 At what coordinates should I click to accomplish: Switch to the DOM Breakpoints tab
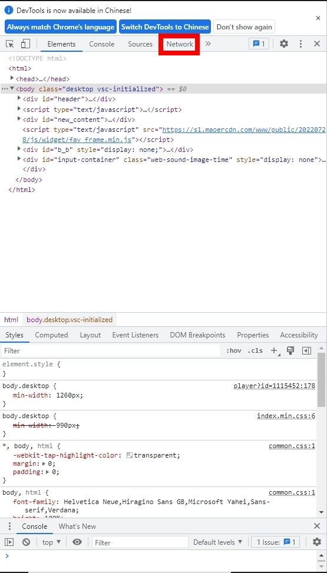point(197,335)
